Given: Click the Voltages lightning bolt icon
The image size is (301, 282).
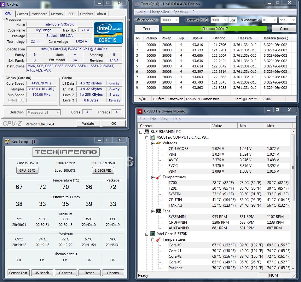Looking at the screenshot, I should [158, 143].
